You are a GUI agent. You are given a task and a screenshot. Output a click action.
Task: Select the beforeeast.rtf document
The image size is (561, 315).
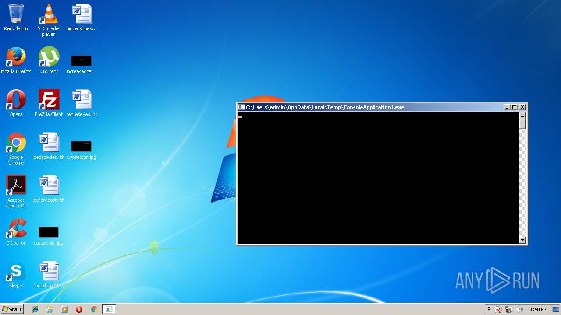(x=48, y=189)
